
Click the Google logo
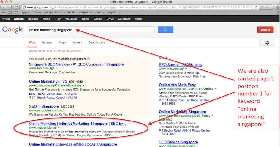(x=13, y=30)
